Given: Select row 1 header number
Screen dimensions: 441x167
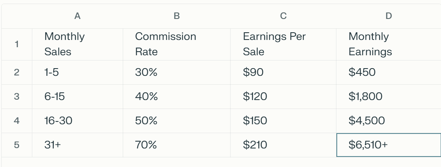Looking at the screenshot, I should tap(17, 44).
